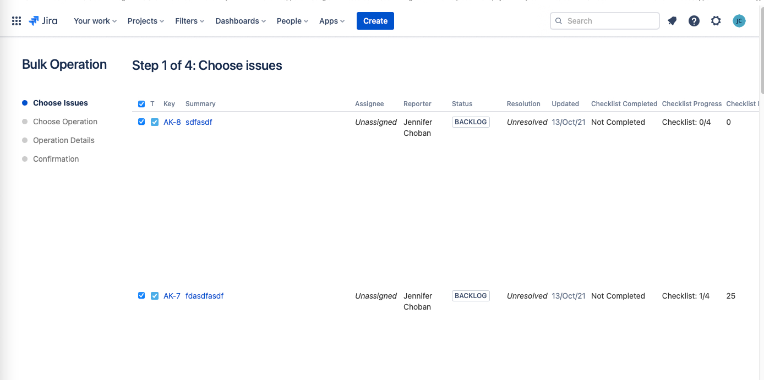The image size is (764, 380).
Task: Click the task type icon for AK-8
Action: (x=155, y=122)
